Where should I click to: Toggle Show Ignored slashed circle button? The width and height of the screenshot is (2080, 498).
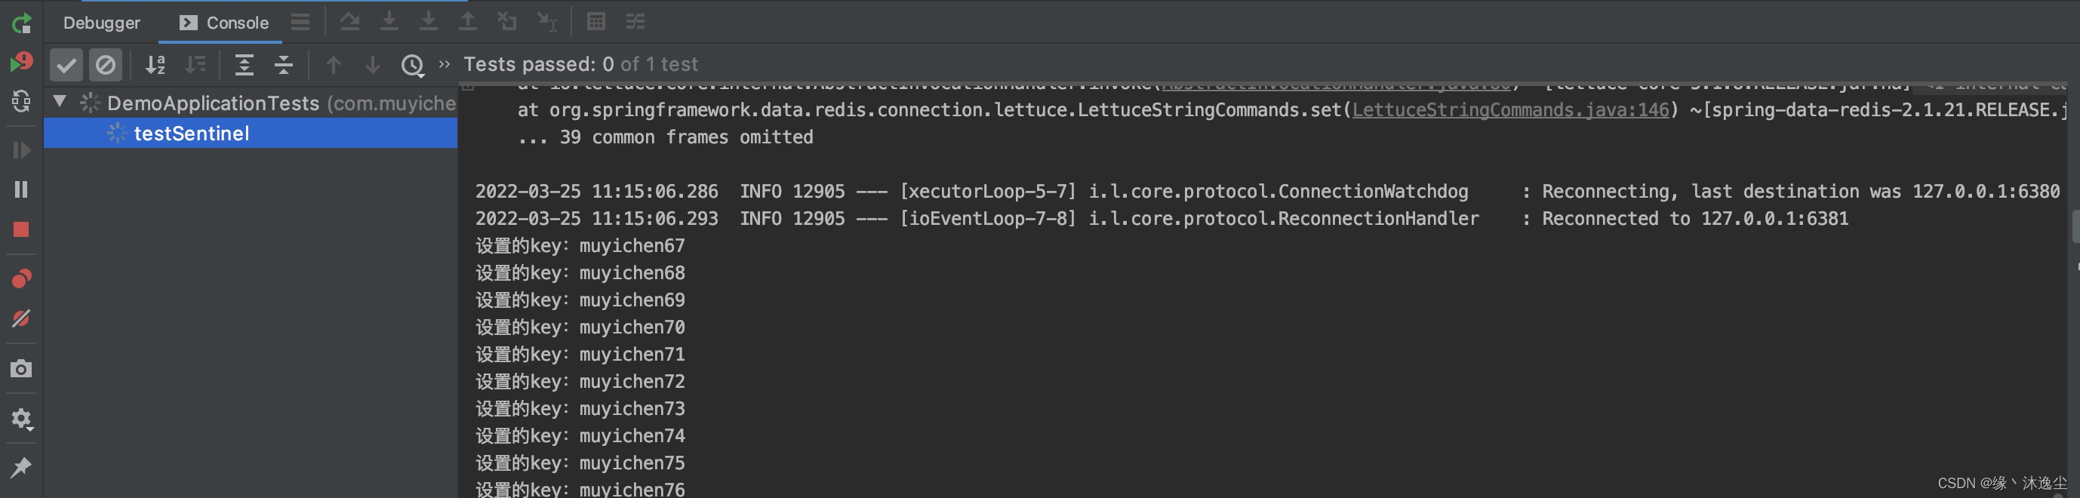tap(106, 65)
